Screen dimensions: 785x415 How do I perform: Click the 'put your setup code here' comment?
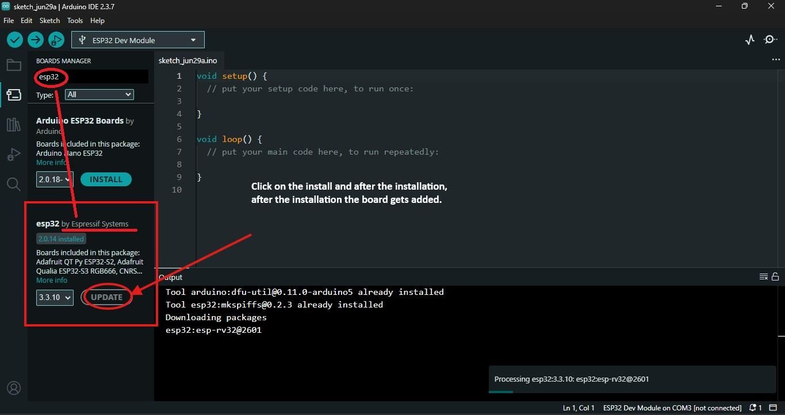point(310,89)
